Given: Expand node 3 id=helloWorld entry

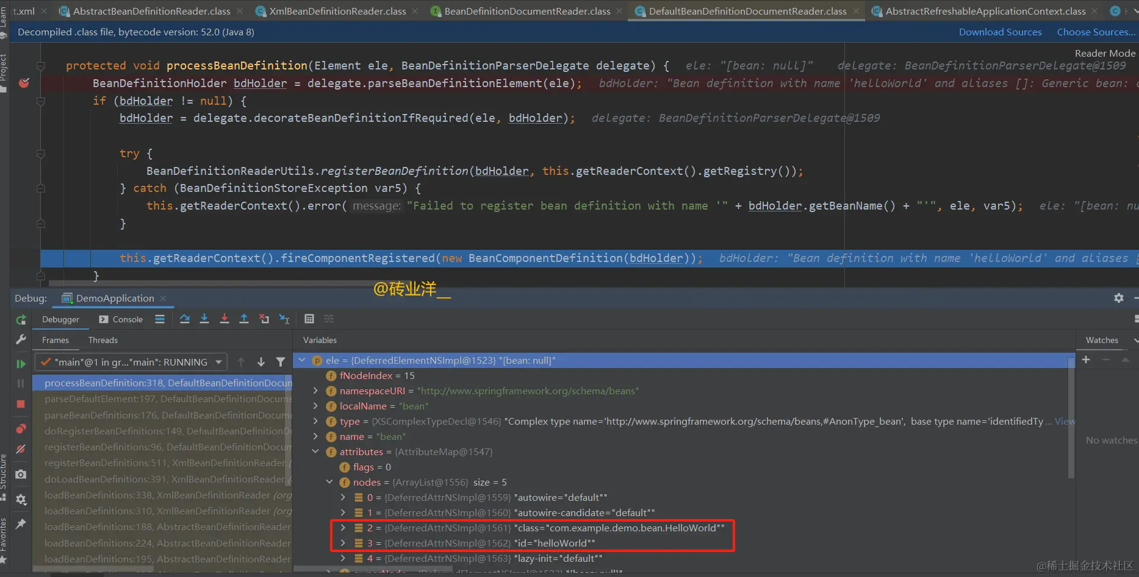Looking at the screenshot, I should coord(343,543).
